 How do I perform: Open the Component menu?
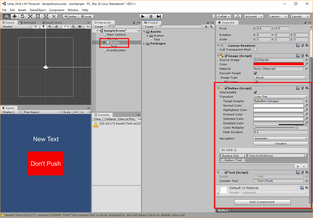click(x=57, y=10)
